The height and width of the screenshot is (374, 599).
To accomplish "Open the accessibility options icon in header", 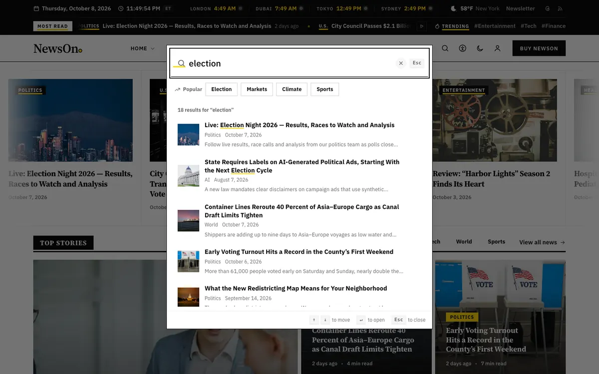I will (x=463, y=48).
